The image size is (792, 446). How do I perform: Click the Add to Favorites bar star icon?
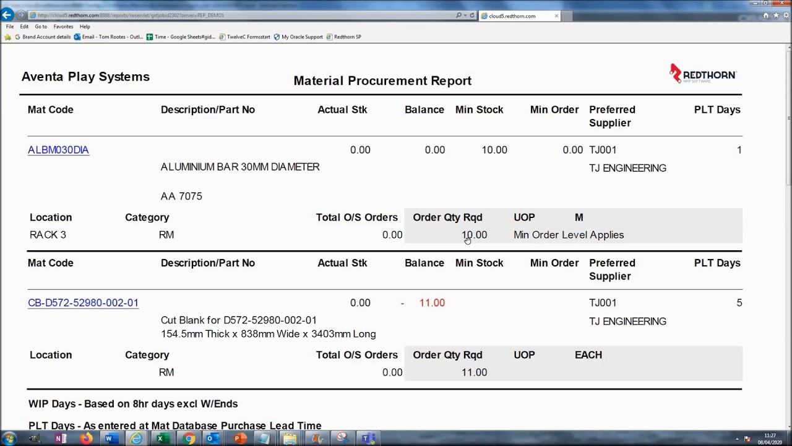7,37
